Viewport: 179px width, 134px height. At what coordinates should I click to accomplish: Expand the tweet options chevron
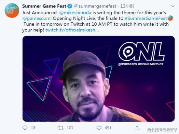click(x=173, y=6)
